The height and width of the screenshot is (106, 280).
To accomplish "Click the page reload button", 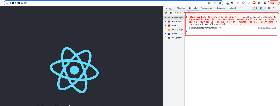I will [1, 3].
